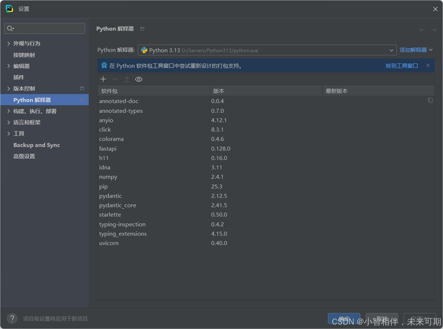Expand the 版本控制 settings group

[x=9, y=88]
